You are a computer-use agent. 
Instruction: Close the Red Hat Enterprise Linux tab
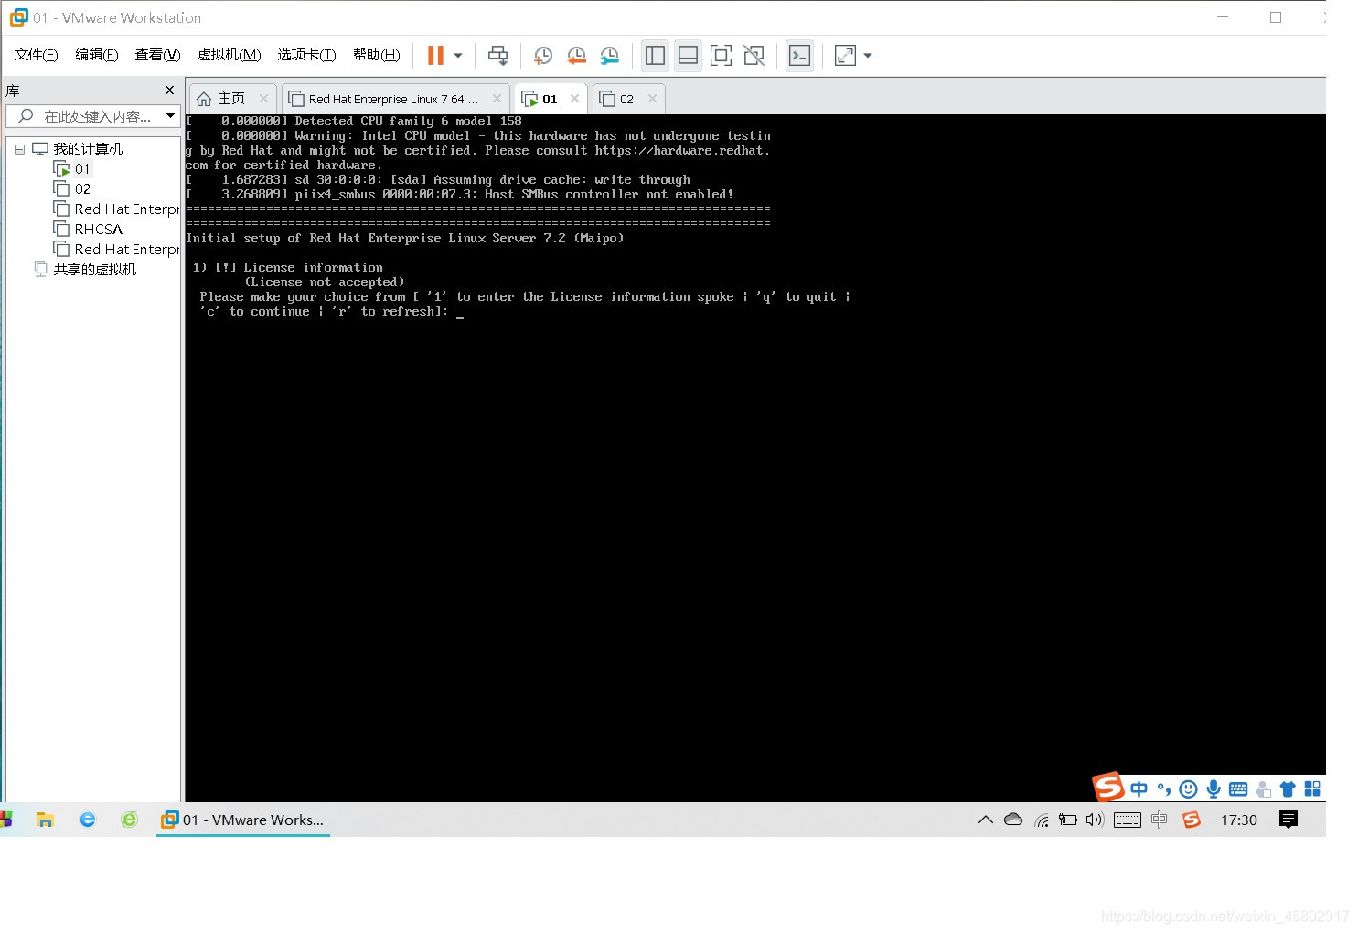coord(497,99)
